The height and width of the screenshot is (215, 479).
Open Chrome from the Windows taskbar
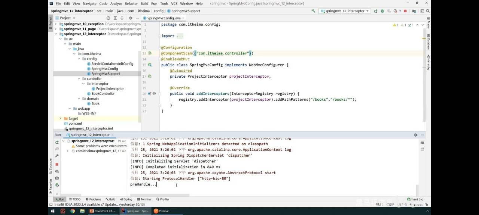point(72,211)
